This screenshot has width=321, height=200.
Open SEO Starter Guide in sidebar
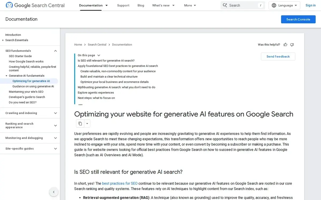(x=20, y=56)
